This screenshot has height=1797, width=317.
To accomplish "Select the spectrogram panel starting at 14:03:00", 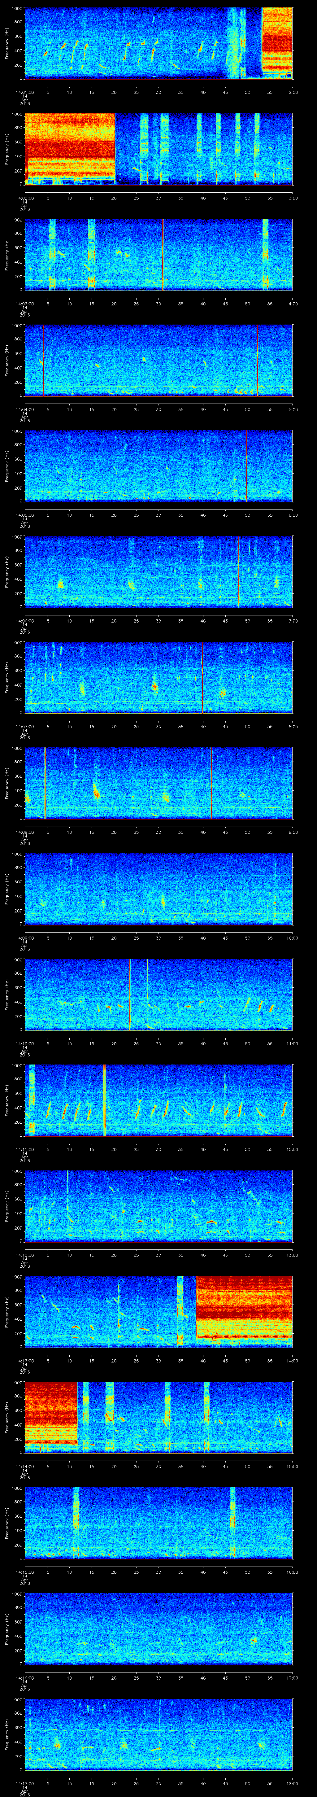I will pos(158,255).
